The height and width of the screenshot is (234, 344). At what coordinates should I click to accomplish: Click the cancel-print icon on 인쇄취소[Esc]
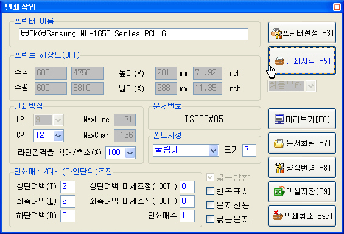point(278,216)
